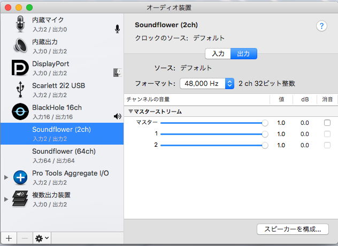Collapse the マスターストリーム section
338x246 pixels.
coord(130,112)
